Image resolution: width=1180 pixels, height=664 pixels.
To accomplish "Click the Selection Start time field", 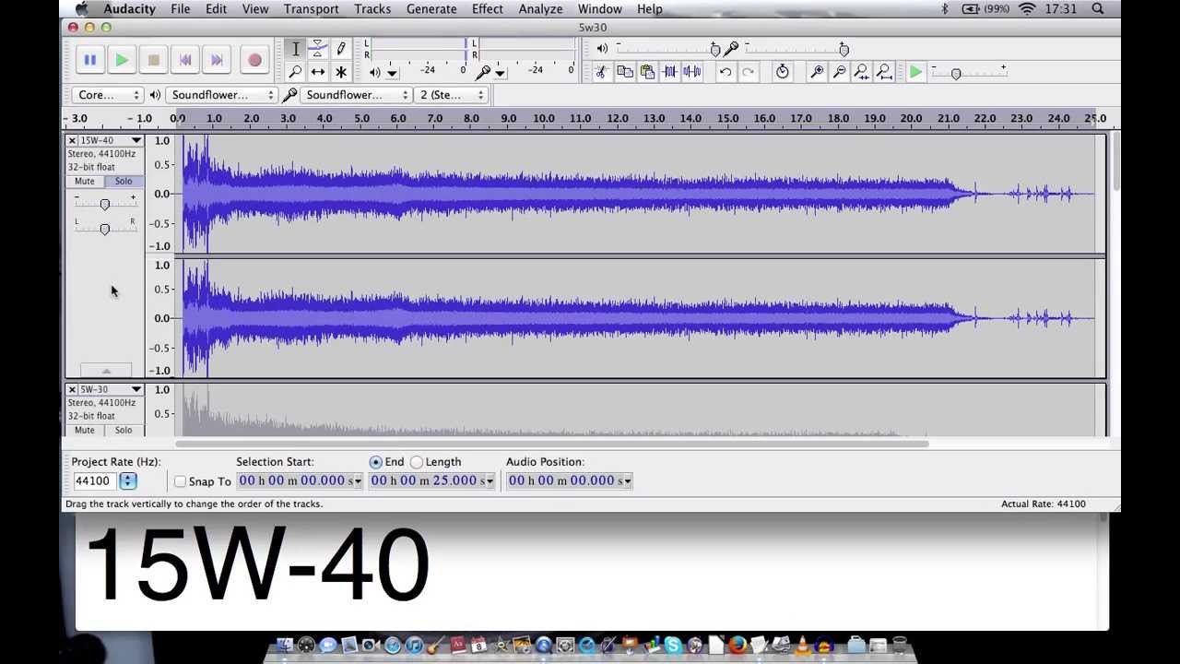I will click(x=300, y=480).
